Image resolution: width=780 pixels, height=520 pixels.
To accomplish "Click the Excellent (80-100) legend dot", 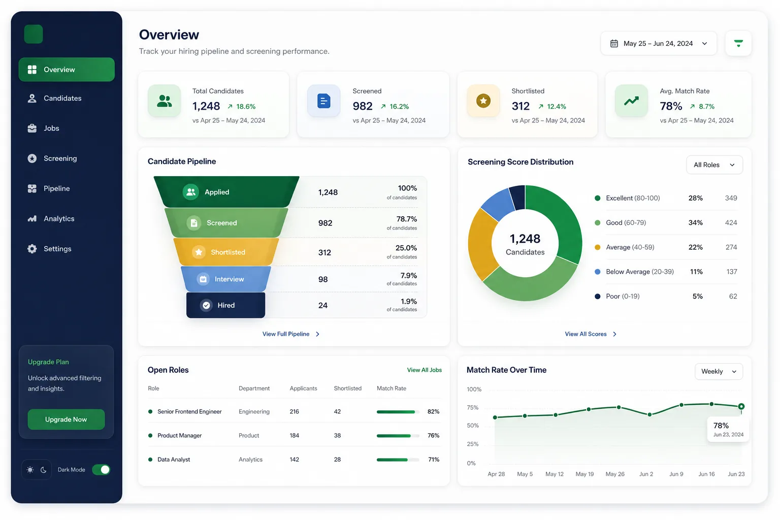I will click(x=598, y=198).
